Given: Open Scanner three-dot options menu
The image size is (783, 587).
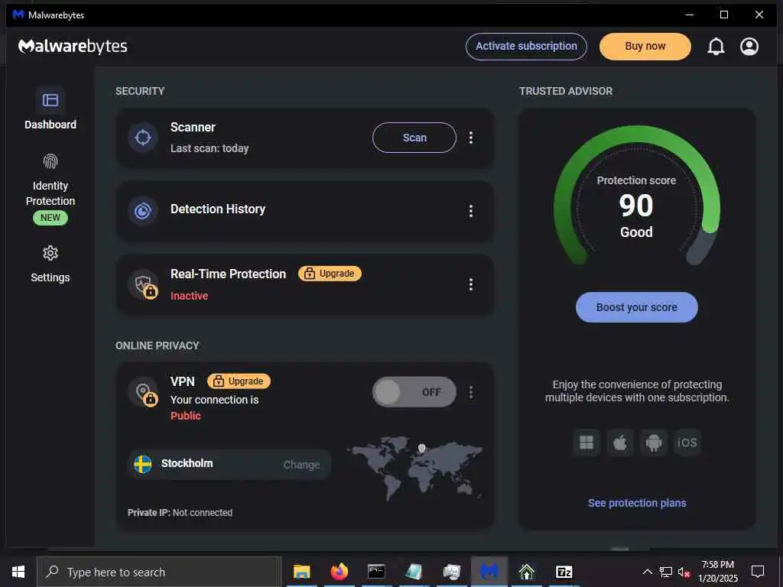Looking at the screenshot, I should tap(470, 138).
